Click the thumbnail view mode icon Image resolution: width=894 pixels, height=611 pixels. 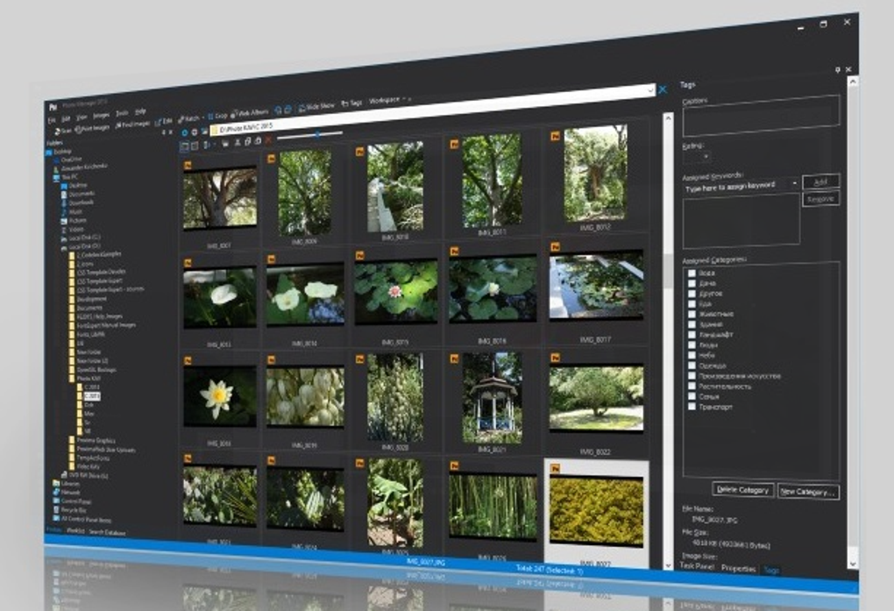(x=184, y=146)
